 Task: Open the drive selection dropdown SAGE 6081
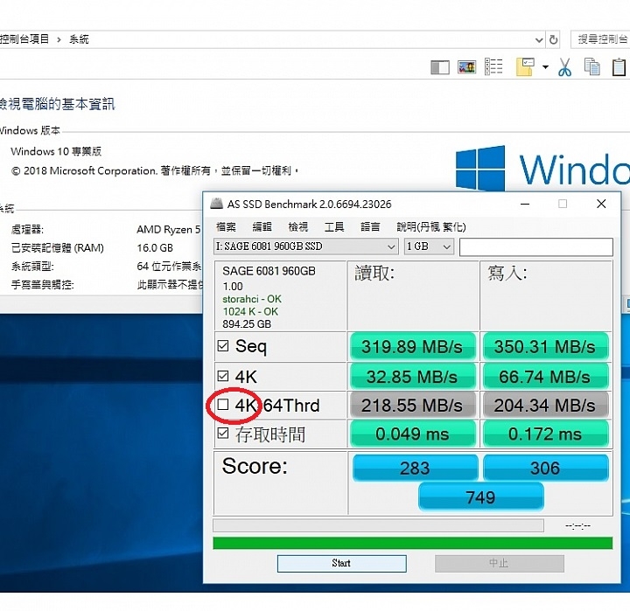(305, 246)
